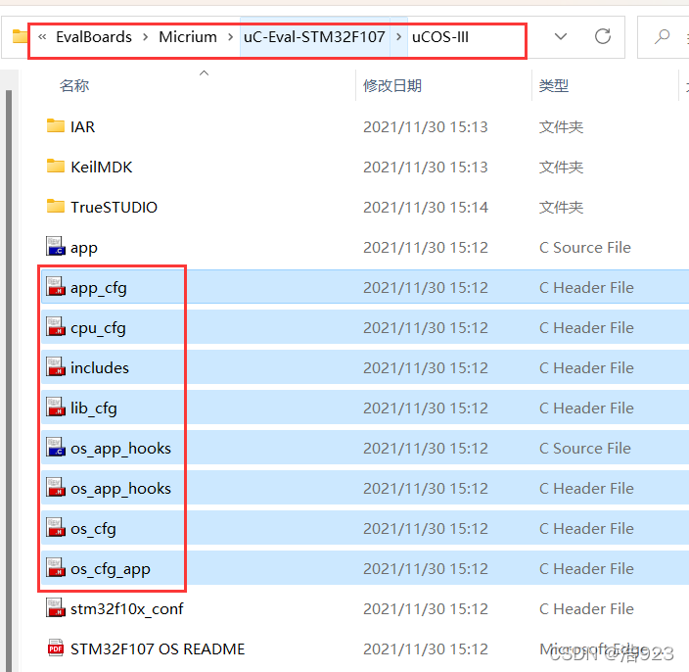Select the os_cfg_app file name
Viewport: 689px width, 672px height.
point(111,569)
